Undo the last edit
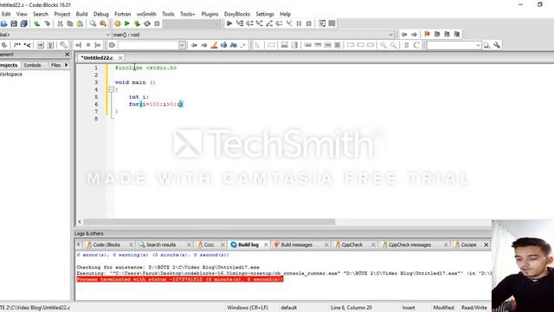This screenshot has width=554, height=312. click(36, 23)
